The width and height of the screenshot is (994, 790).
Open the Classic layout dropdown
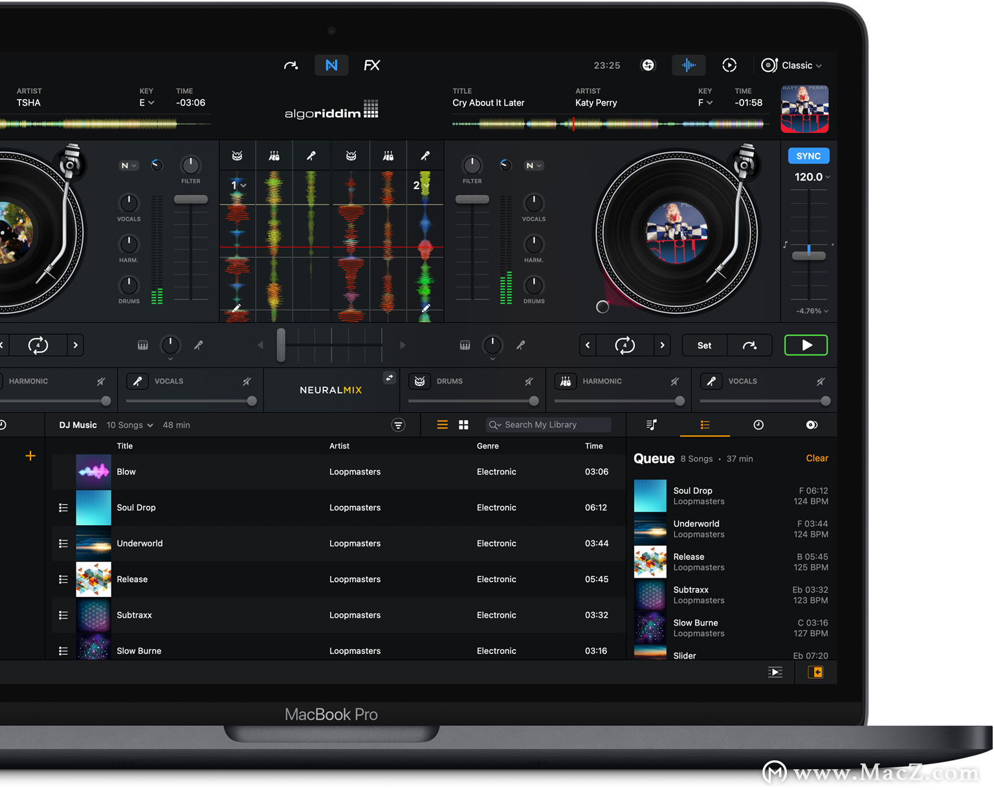pyautogui.click(x=791, y=65)
